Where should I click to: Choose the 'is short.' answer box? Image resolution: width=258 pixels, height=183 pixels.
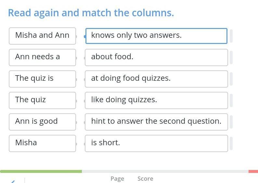point(156,143)
